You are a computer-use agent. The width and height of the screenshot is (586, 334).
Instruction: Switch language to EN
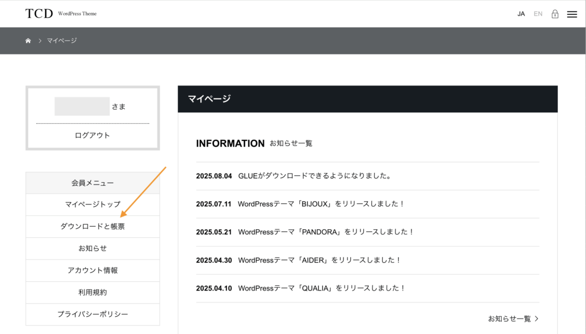point(538,14)
